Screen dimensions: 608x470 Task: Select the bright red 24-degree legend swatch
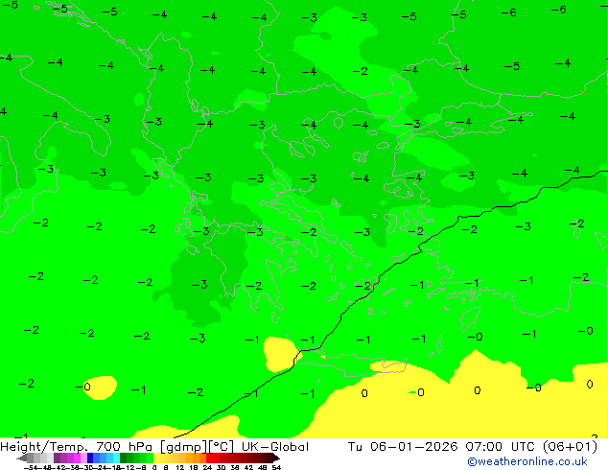click(209, 458)
